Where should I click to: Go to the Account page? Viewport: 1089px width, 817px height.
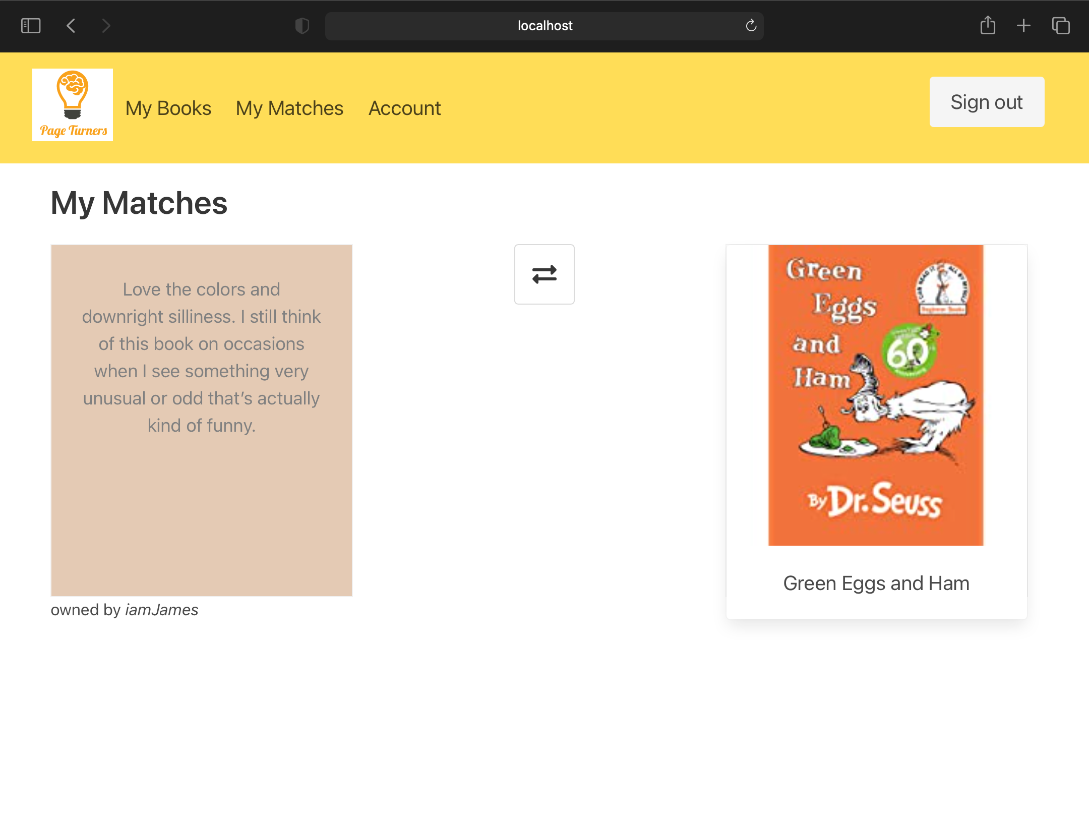(404, 108)
